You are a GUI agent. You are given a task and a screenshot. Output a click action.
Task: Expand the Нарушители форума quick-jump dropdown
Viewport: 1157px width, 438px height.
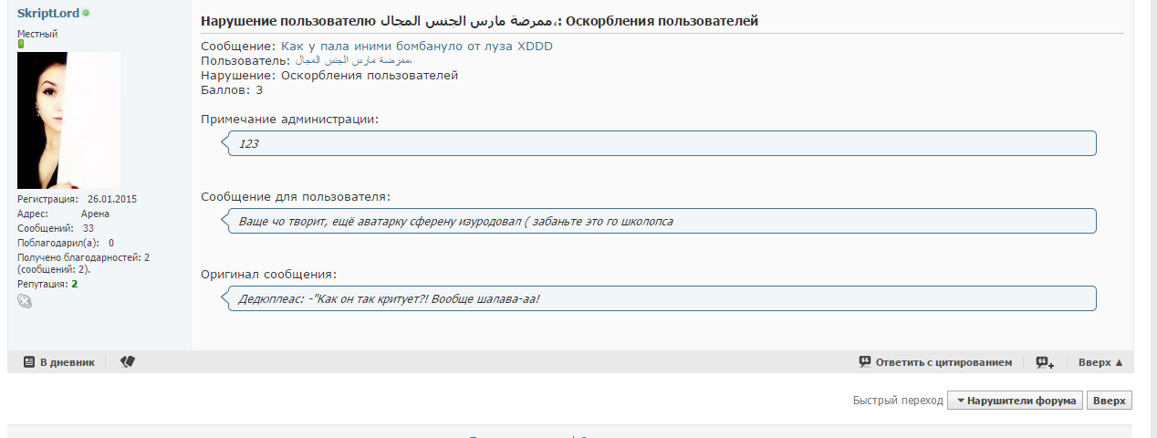1016,401
